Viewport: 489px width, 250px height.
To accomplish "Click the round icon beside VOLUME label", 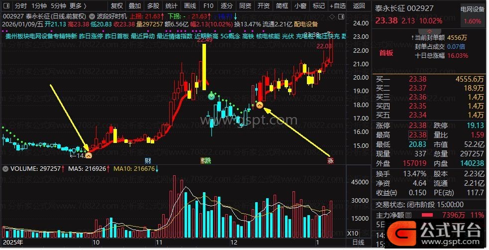I will [x=5, y=169].
